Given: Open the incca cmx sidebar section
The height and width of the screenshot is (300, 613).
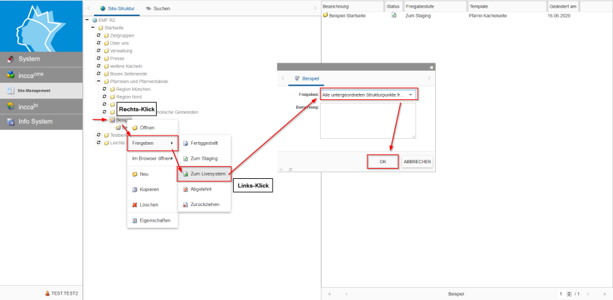Looking at the screenshot, I should (41, 75).
